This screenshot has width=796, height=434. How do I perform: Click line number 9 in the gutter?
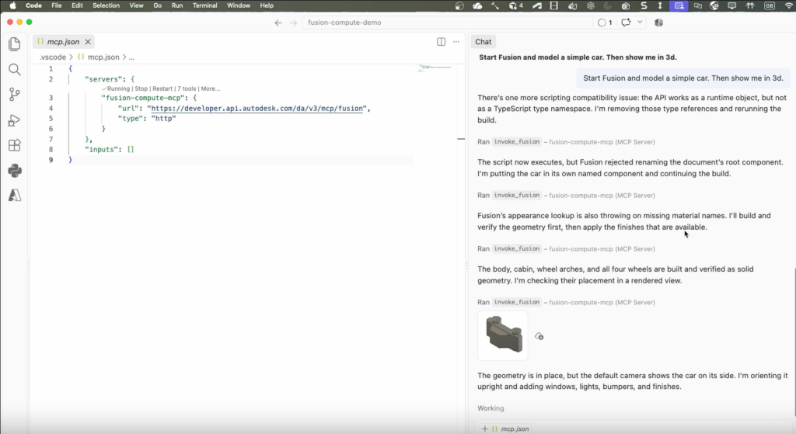pyautogui.click(x=51, y=160)
